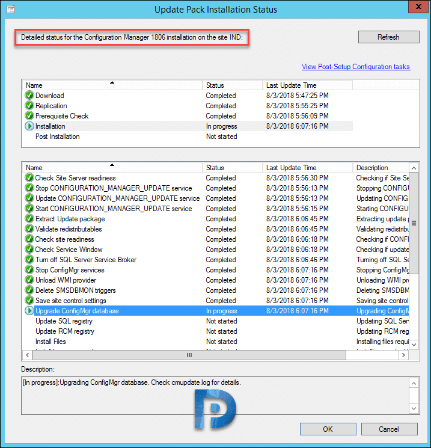Click the lower list vertical scrollbar down arrow
This screenshot has height=448, width=431.
(414, 345)
